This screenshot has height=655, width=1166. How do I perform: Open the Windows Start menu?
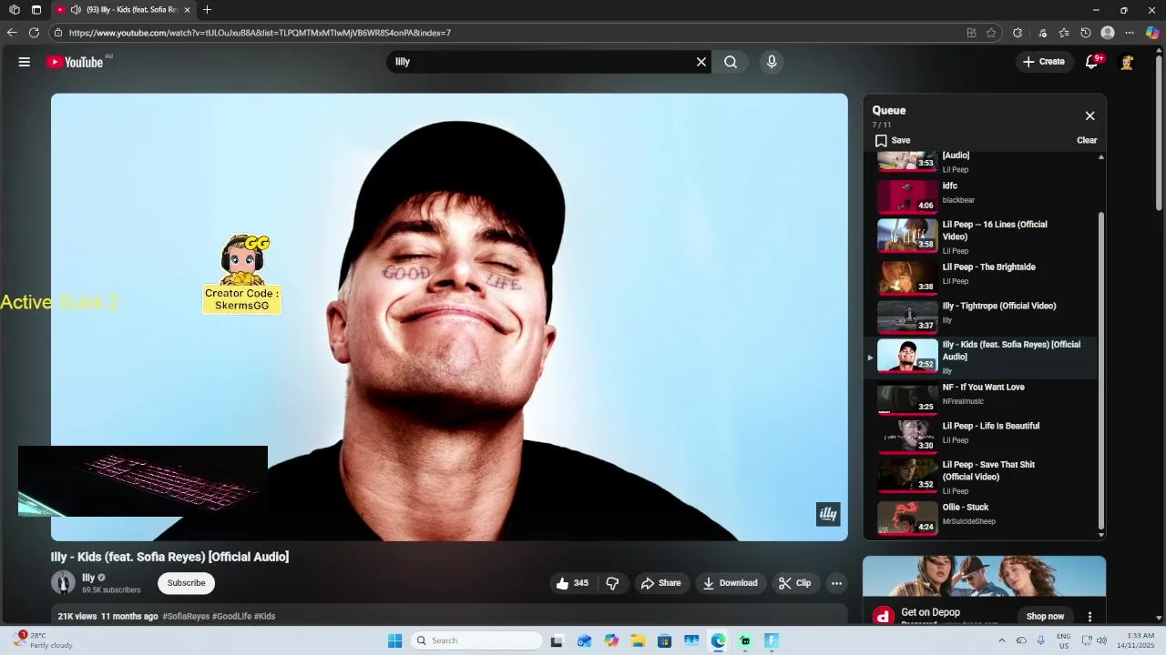(394, 640)
